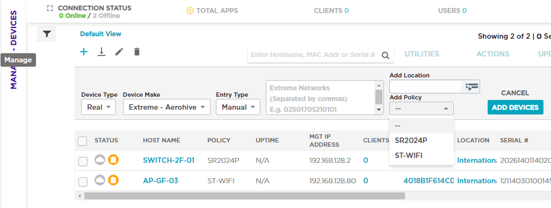The image size is (551, 208).
Task: Click the ADD DEVICES button
Action: (515, 107)
